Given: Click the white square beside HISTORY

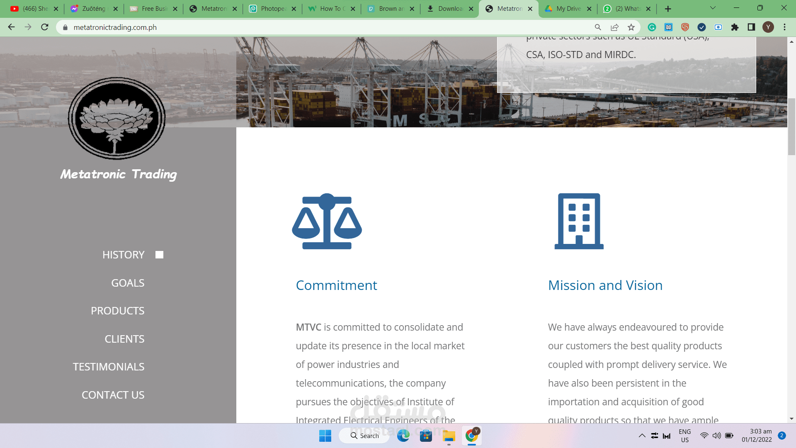Looking at the screenshot, I should (x=159, y=255).
